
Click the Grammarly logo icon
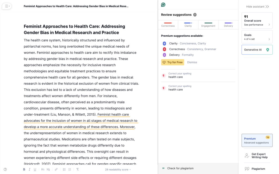point(163,5)
